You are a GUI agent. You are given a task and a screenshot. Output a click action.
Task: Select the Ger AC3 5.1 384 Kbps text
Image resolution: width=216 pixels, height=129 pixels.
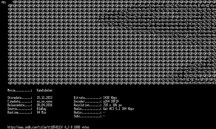(x=118, y=109)
